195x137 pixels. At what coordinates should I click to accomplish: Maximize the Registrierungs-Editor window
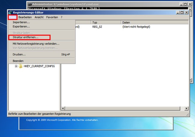click(182, 13)
